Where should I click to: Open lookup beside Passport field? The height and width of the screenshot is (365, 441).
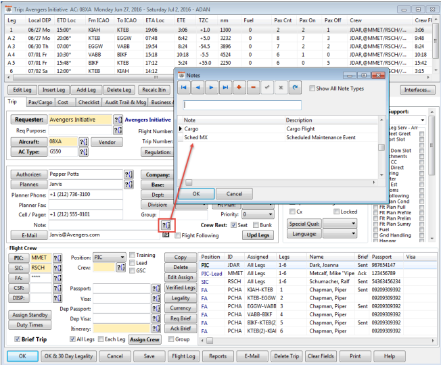(156, 289)
